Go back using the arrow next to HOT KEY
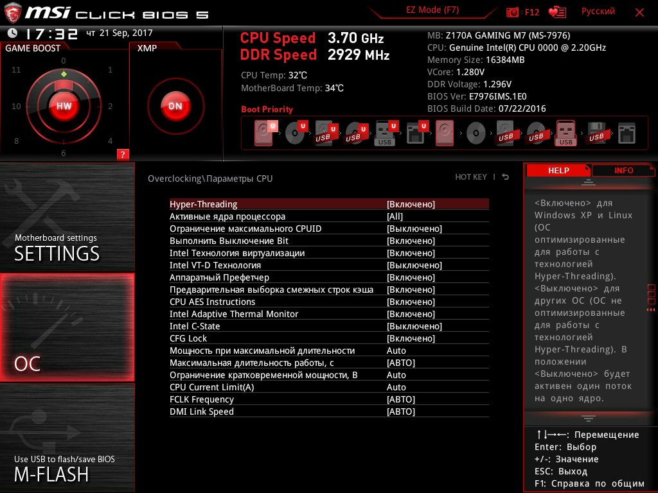Viewport: 658px width, 493px height. (x=506, y=177)
